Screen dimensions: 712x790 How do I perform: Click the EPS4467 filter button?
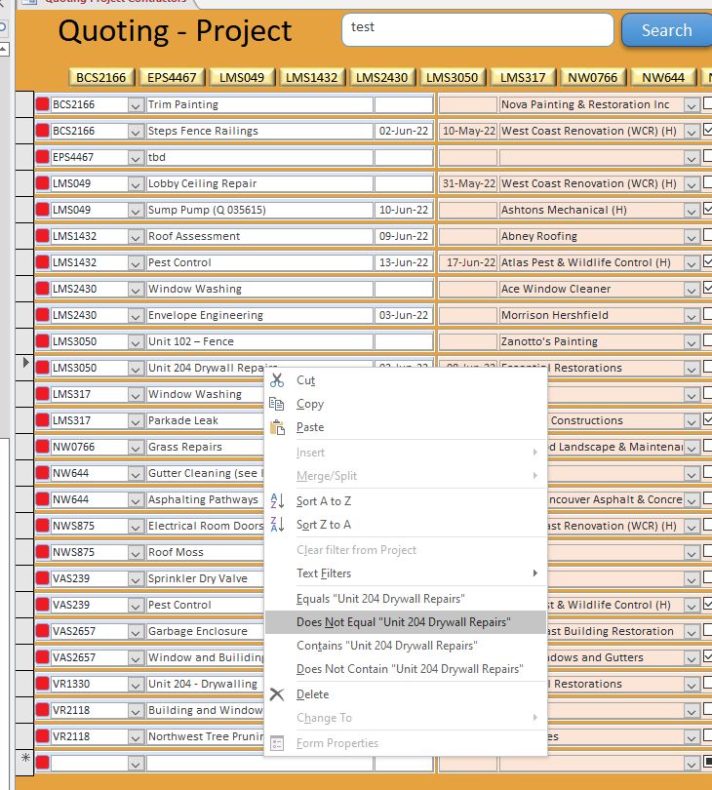172,77
